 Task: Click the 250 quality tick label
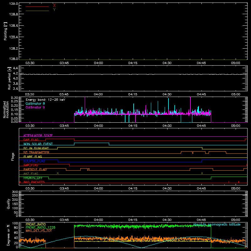(15, 195)
